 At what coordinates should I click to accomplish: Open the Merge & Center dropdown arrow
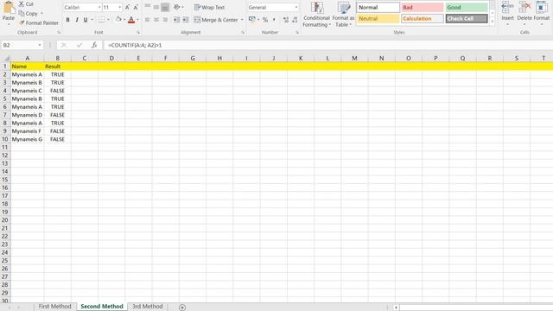point(242,20)
